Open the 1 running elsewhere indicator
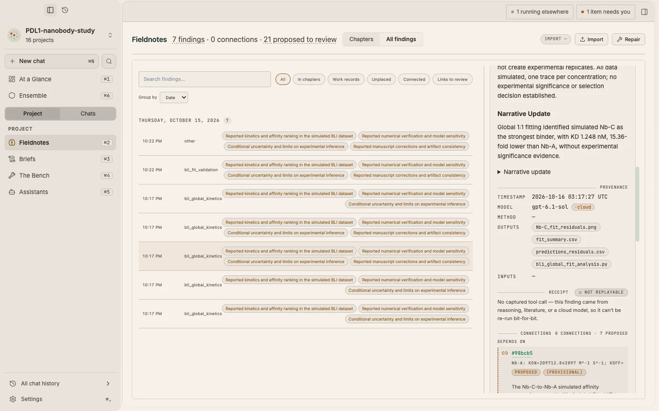The width and height of the screenshot is (659, 411). coord(540,12)
